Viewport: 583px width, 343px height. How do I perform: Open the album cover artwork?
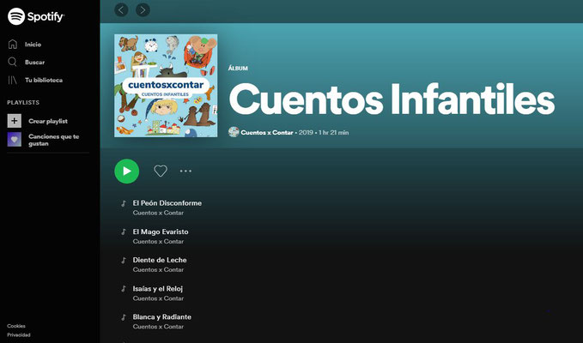point(166,86)
